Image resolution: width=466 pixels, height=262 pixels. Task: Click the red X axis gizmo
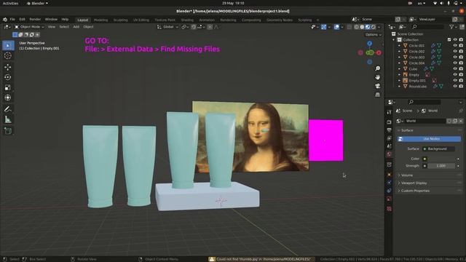pyautogui.click(x=379, y=53)
